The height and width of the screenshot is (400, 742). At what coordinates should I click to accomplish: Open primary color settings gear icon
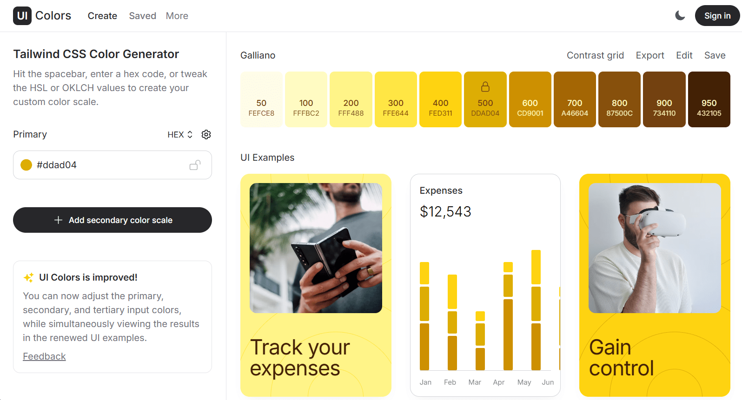click(206, 134)
